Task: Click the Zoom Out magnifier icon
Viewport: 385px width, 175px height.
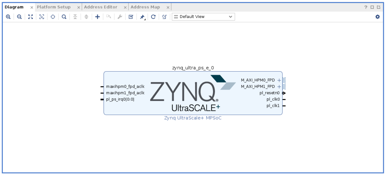Action: (x=19, y=17)
